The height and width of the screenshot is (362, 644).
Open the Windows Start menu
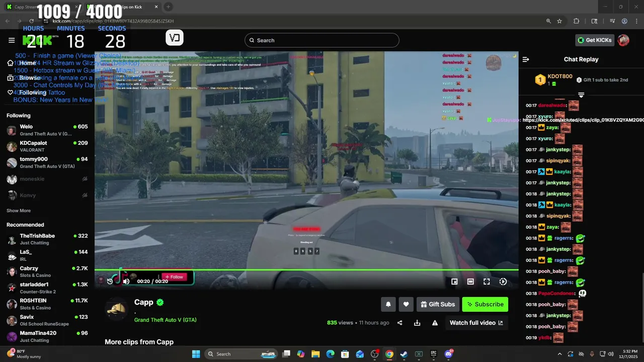196,354
